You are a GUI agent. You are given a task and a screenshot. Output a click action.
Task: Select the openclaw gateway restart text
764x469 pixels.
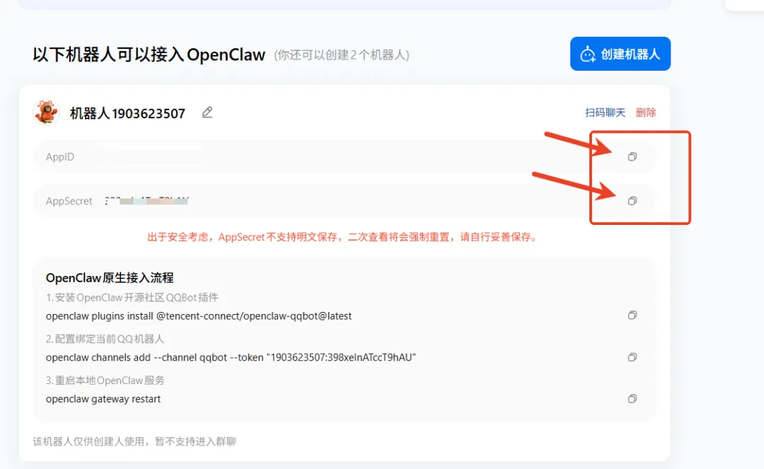pyautogui.click(x=103, y=399)
